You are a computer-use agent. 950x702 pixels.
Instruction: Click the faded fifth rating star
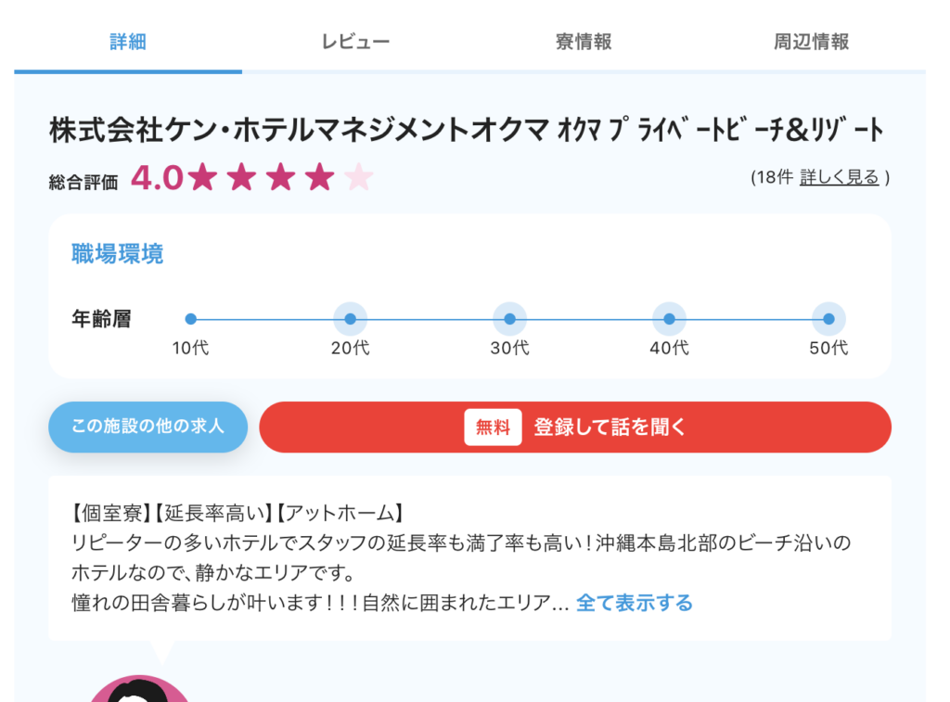click(359, 177)
